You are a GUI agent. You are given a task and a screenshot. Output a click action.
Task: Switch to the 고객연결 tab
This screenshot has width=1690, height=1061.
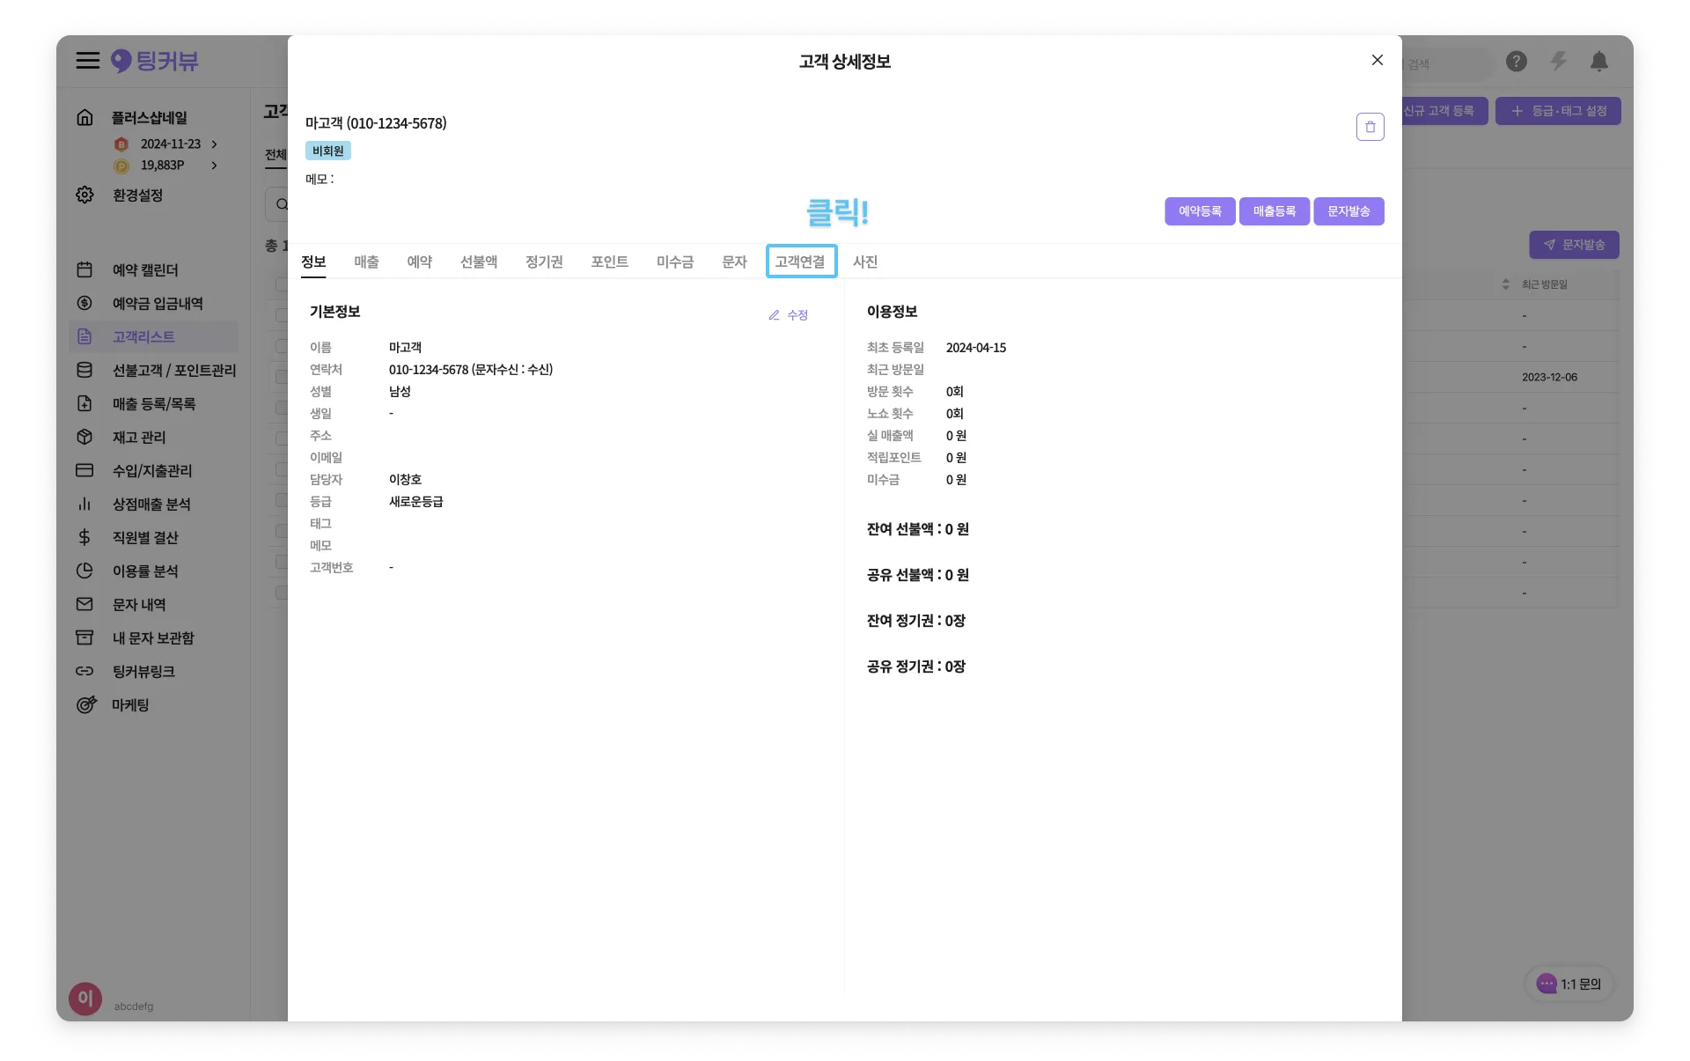pyautogui.click(x=800, y=262)
